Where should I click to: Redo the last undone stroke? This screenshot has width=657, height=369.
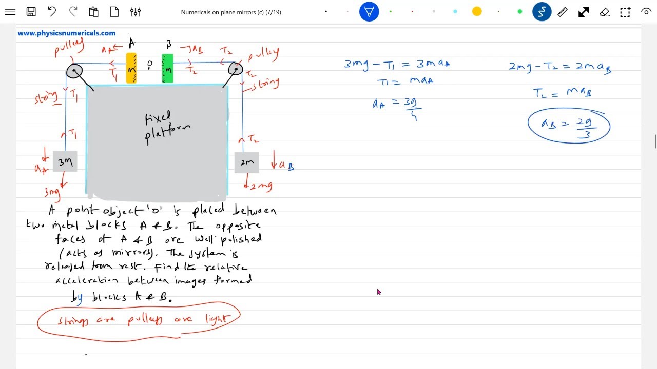click(73, 12)
